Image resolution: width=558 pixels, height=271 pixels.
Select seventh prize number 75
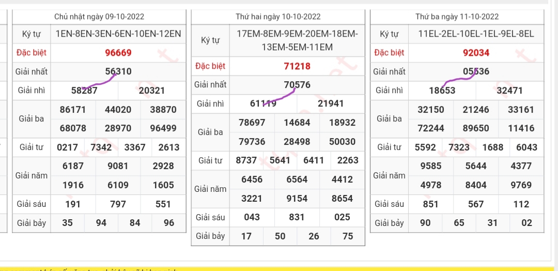click(x=348, y=236)
